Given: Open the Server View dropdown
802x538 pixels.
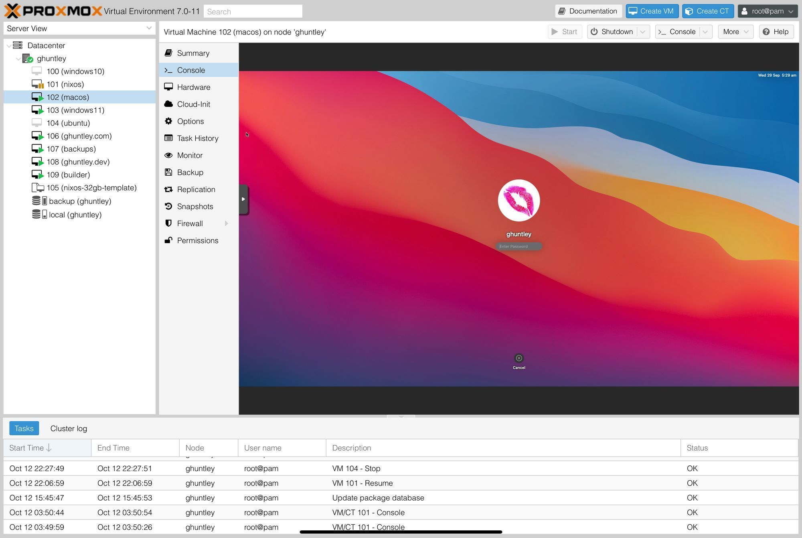Looking at the screenshot, I should [x=149, y=28].
